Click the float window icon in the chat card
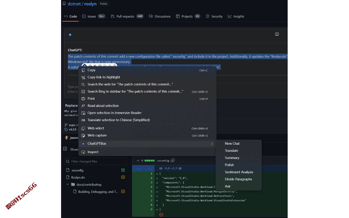Screen dimensions: 349x218 277,34
